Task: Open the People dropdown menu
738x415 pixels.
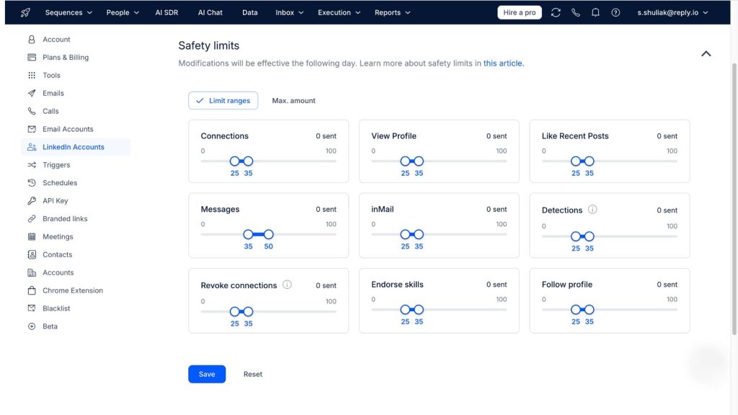Action: point(123,13)
